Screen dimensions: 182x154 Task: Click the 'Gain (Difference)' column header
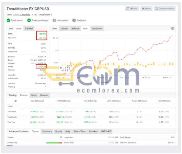point(37,101)
